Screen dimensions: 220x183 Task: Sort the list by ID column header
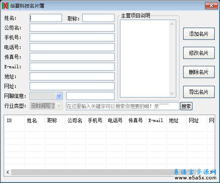pos(14,121)
